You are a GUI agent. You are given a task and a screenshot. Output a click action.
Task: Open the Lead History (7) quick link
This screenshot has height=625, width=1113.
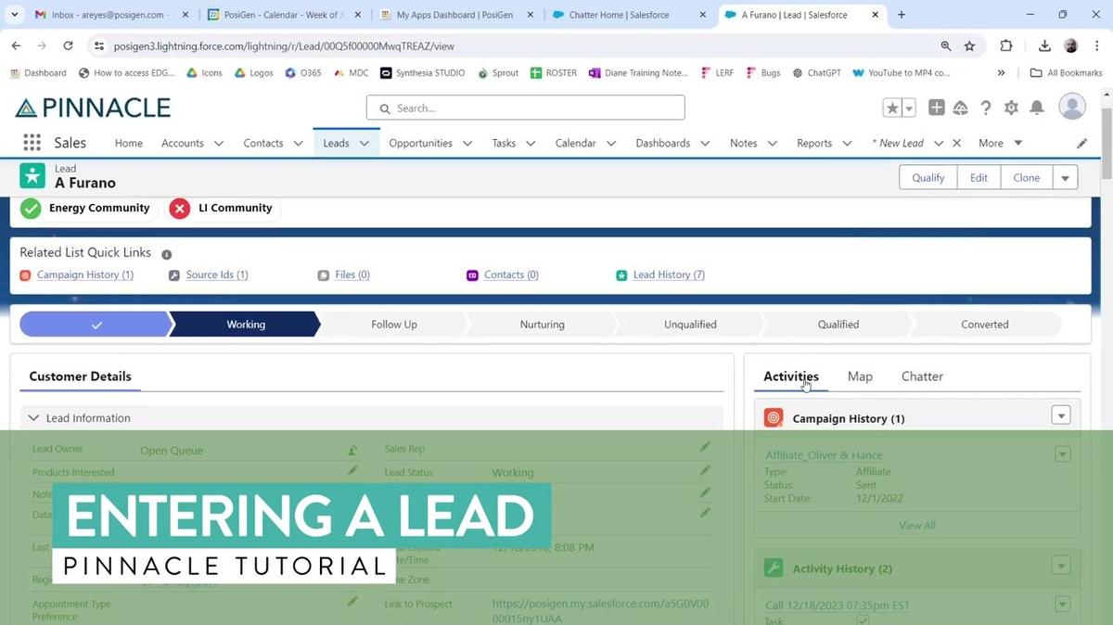coord(669,274)
